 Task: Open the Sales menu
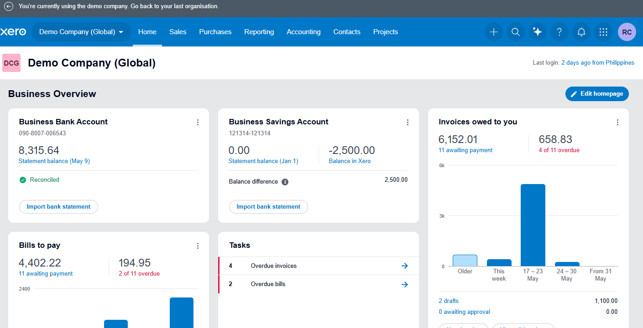[x=178, y=32]
